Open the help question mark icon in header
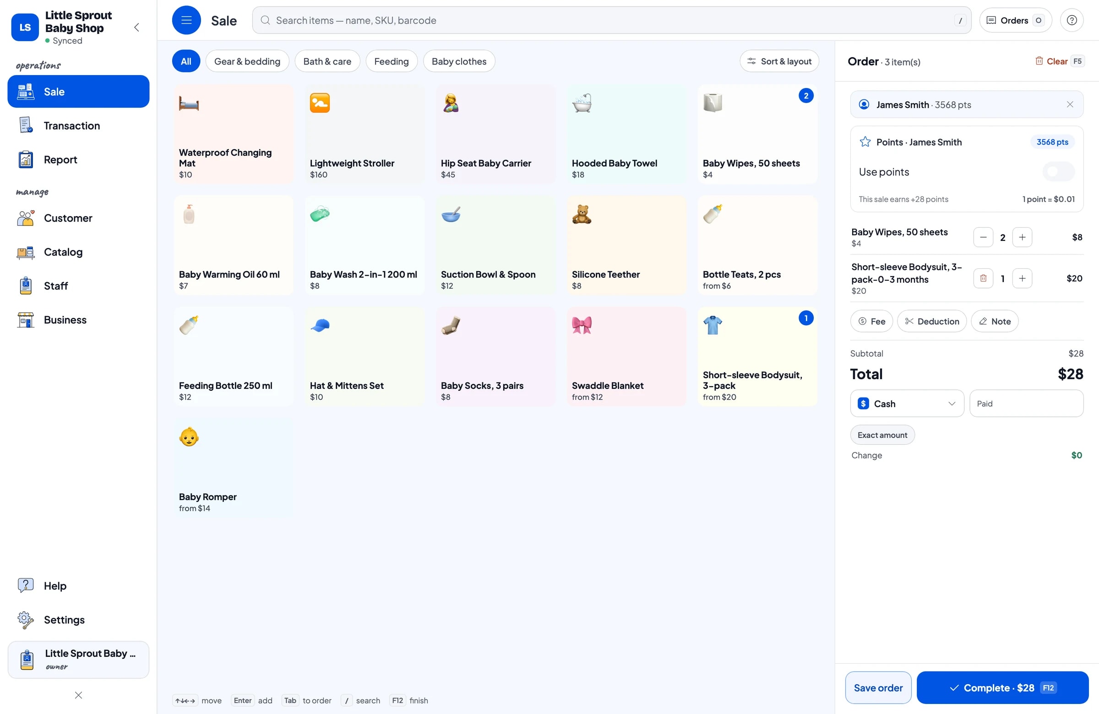The height and width of the screenshot is (714, 1099). click(x=1071, y=20)
